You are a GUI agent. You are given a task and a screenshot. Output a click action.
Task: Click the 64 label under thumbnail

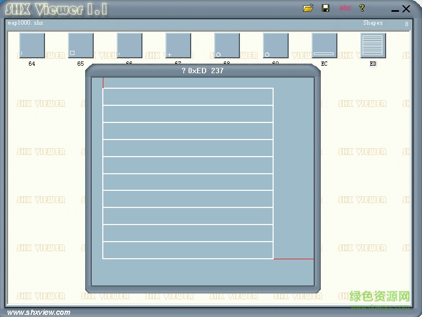coord(32,64)
